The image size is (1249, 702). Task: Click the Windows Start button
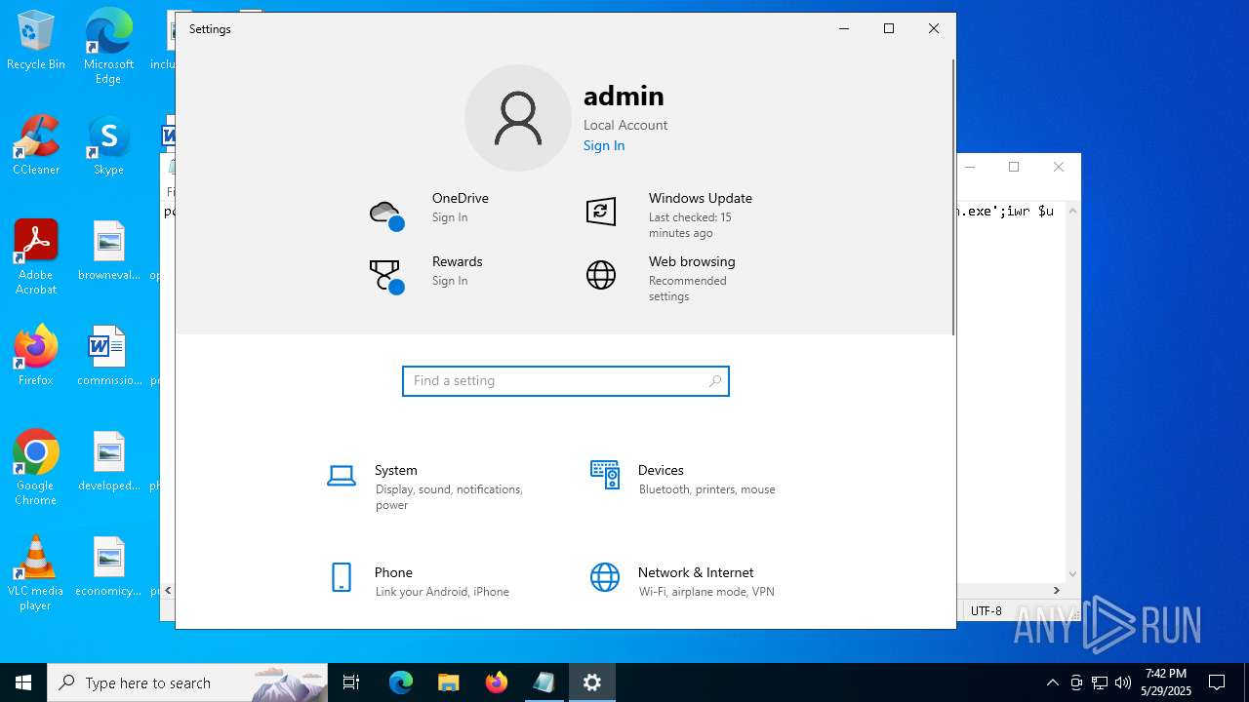pyautogui.click(x=23, y=682)
